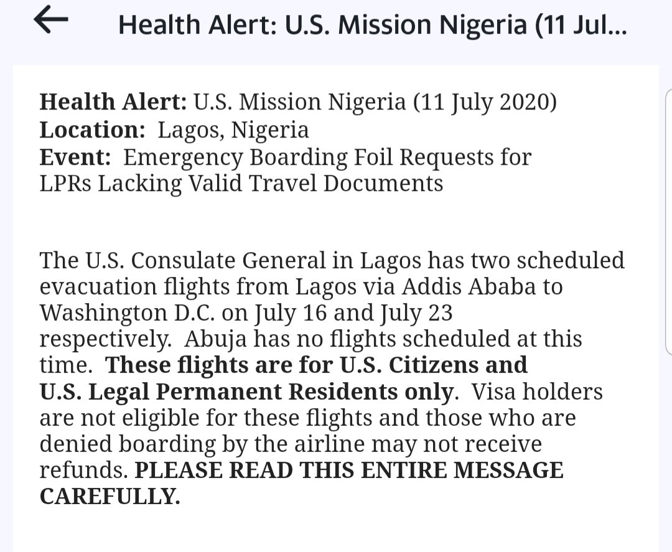The image size is (672, 552).
Task: Click the bold 'Event:' label
Action: (x=75, y=157)
